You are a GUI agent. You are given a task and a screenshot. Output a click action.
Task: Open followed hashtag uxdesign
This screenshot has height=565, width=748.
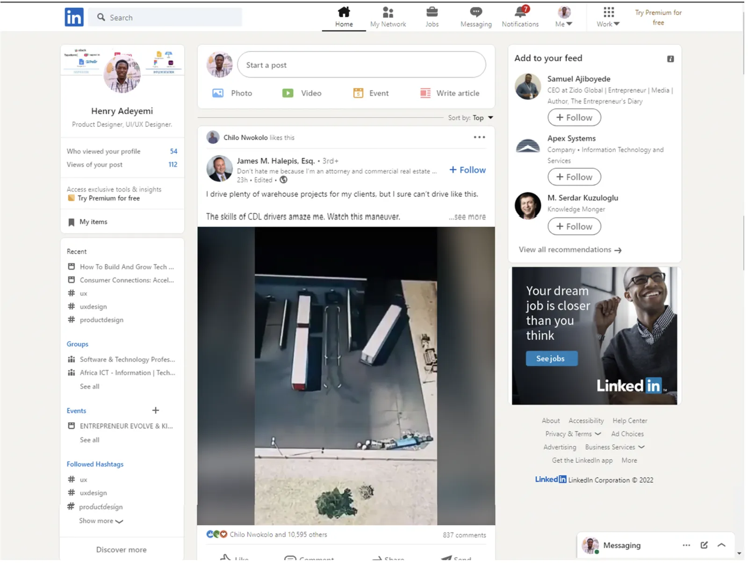pyautogui.click(x=87, y=493)
